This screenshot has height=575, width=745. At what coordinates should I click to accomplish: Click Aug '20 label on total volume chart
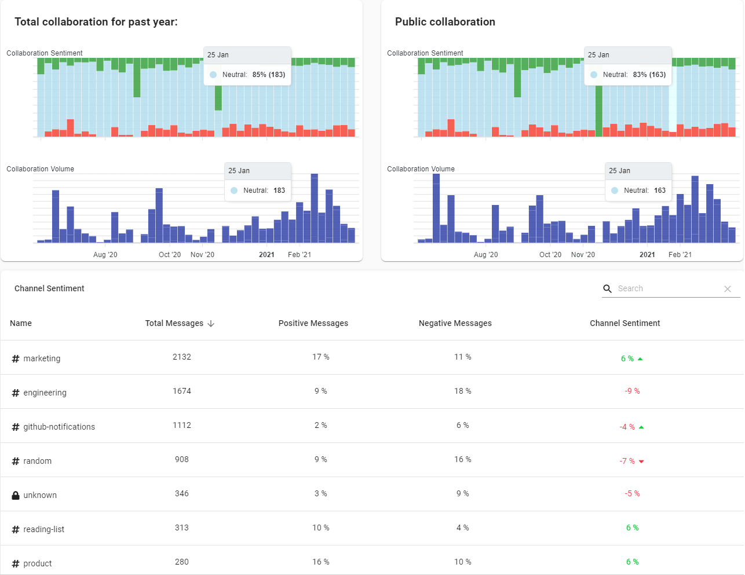[x=105, y=255]
